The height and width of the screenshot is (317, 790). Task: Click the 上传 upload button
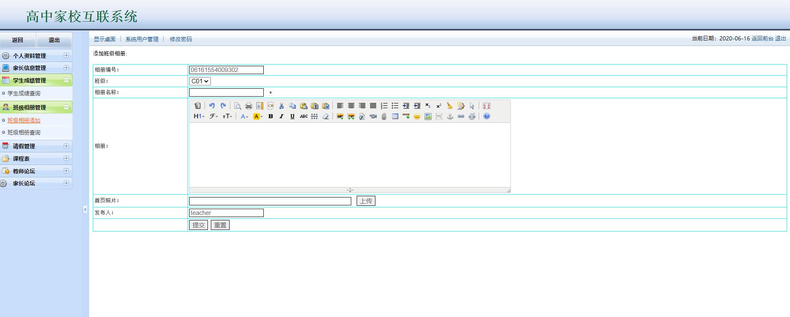tap(366, 201)
